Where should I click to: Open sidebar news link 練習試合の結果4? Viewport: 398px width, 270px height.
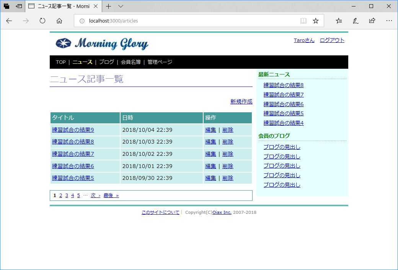click(284, 123)
